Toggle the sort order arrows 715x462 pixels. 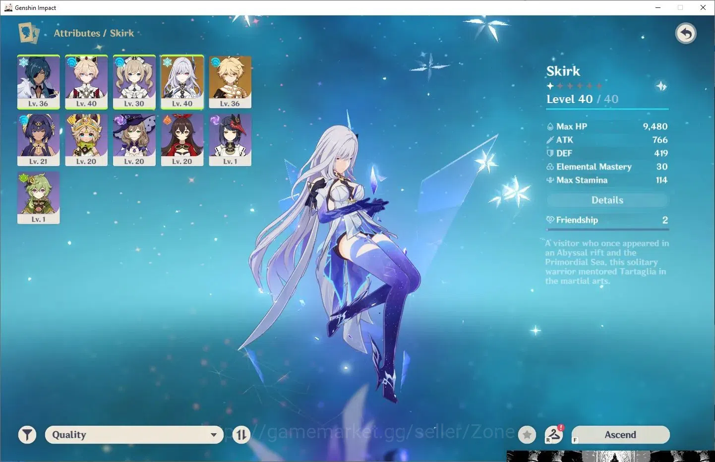coord(241,435)
